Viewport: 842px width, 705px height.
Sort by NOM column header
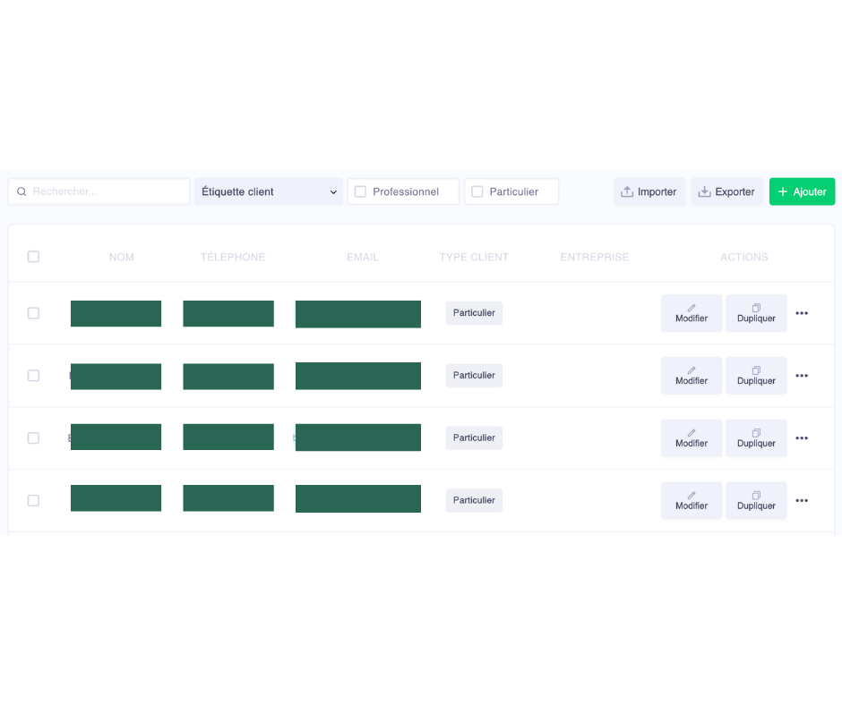pyautogui.click(x=121, y=257)
